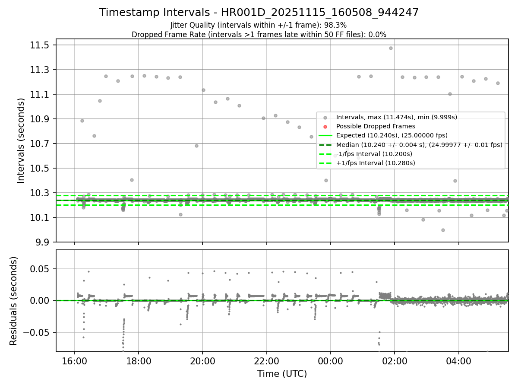Click the 'Time (UTC)' x-axis label
Image resolution: width=518 pixels, height=389 pixels.
282,374
